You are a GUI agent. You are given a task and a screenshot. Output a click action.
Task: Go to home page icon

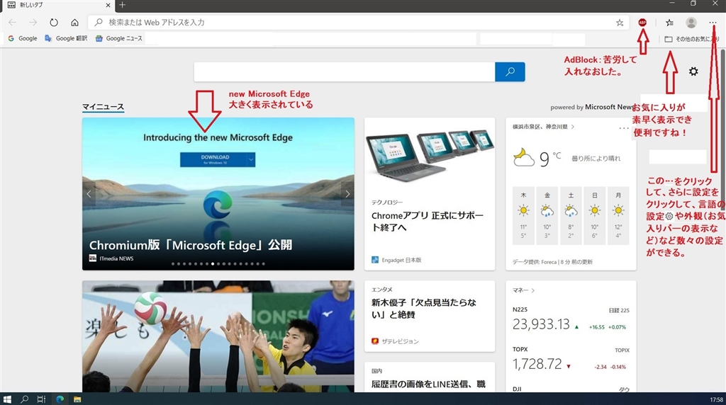(74, 22)
